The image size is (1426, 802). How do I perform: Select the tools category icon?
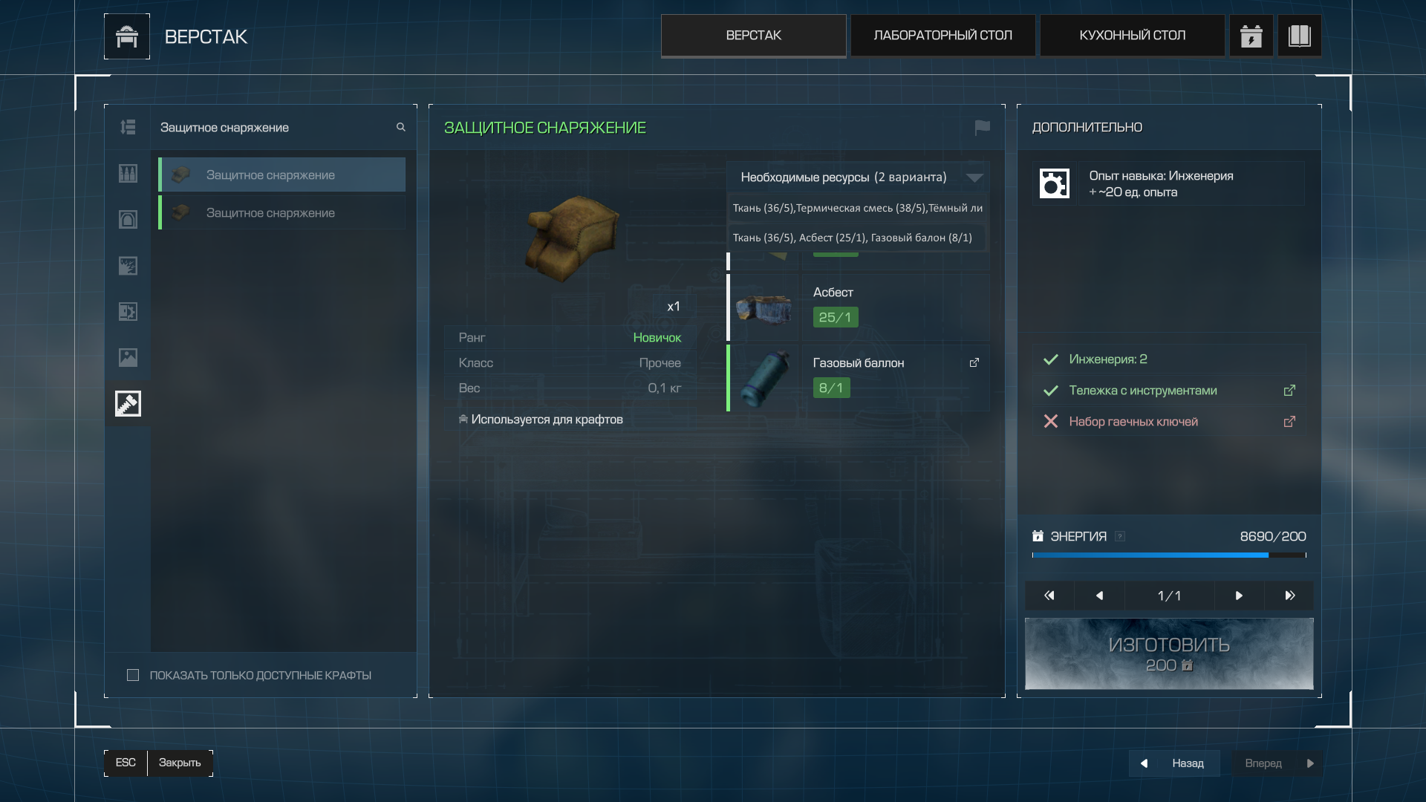coord(128,404)
